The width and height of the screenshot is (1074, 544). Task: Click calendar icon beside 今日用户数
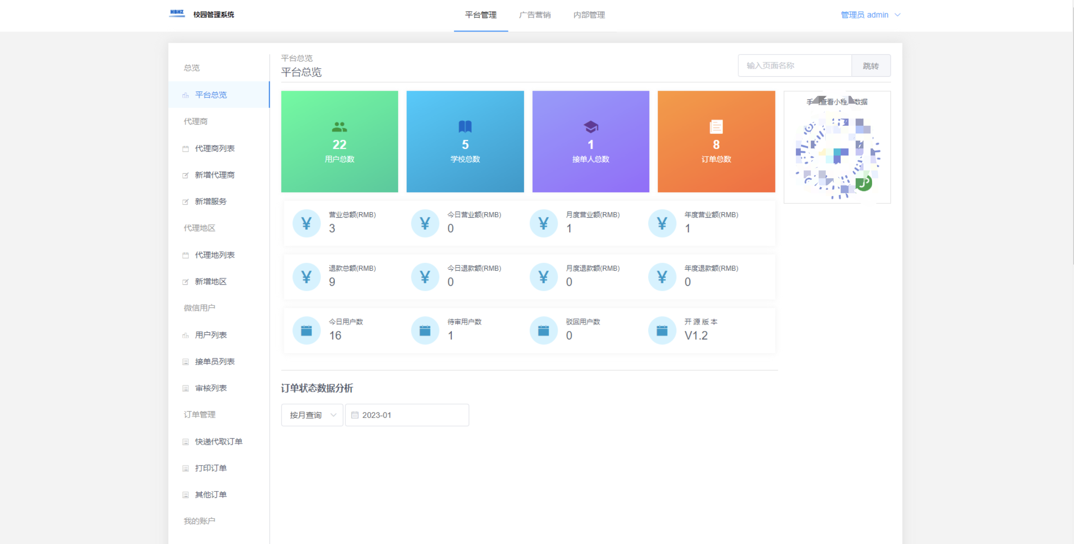tap(307, 331)
